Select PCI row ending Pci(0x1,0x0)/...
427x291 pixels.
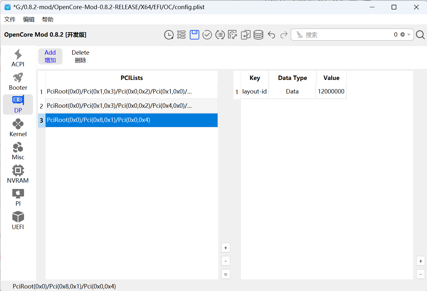click(x=132, y=92)
